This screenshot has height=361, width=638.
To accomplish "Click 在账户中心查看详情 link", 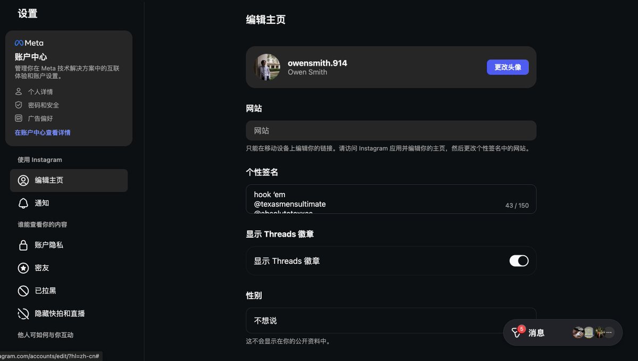I will click(x=43, y=132).
